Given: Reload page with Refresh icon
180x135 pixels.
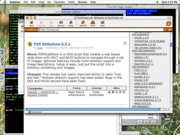Looking at the screenshot, I should [61, 22].
